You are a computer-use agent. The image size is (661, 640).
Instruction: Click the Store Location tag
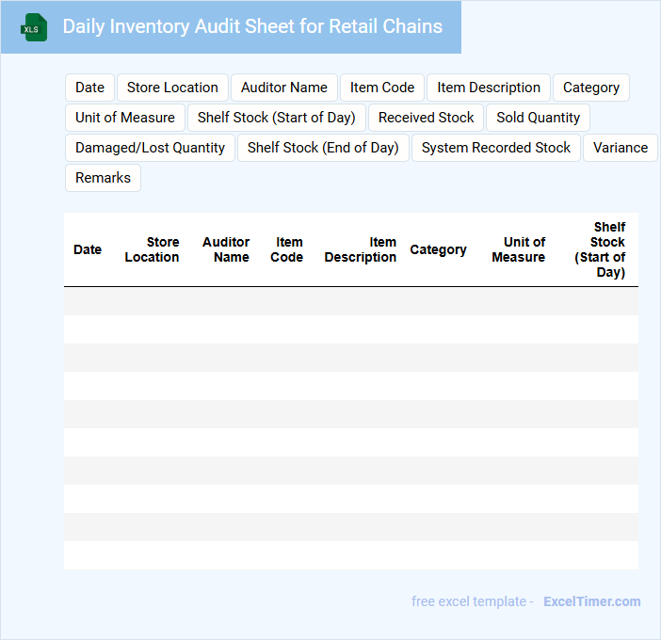pos(172,88)
